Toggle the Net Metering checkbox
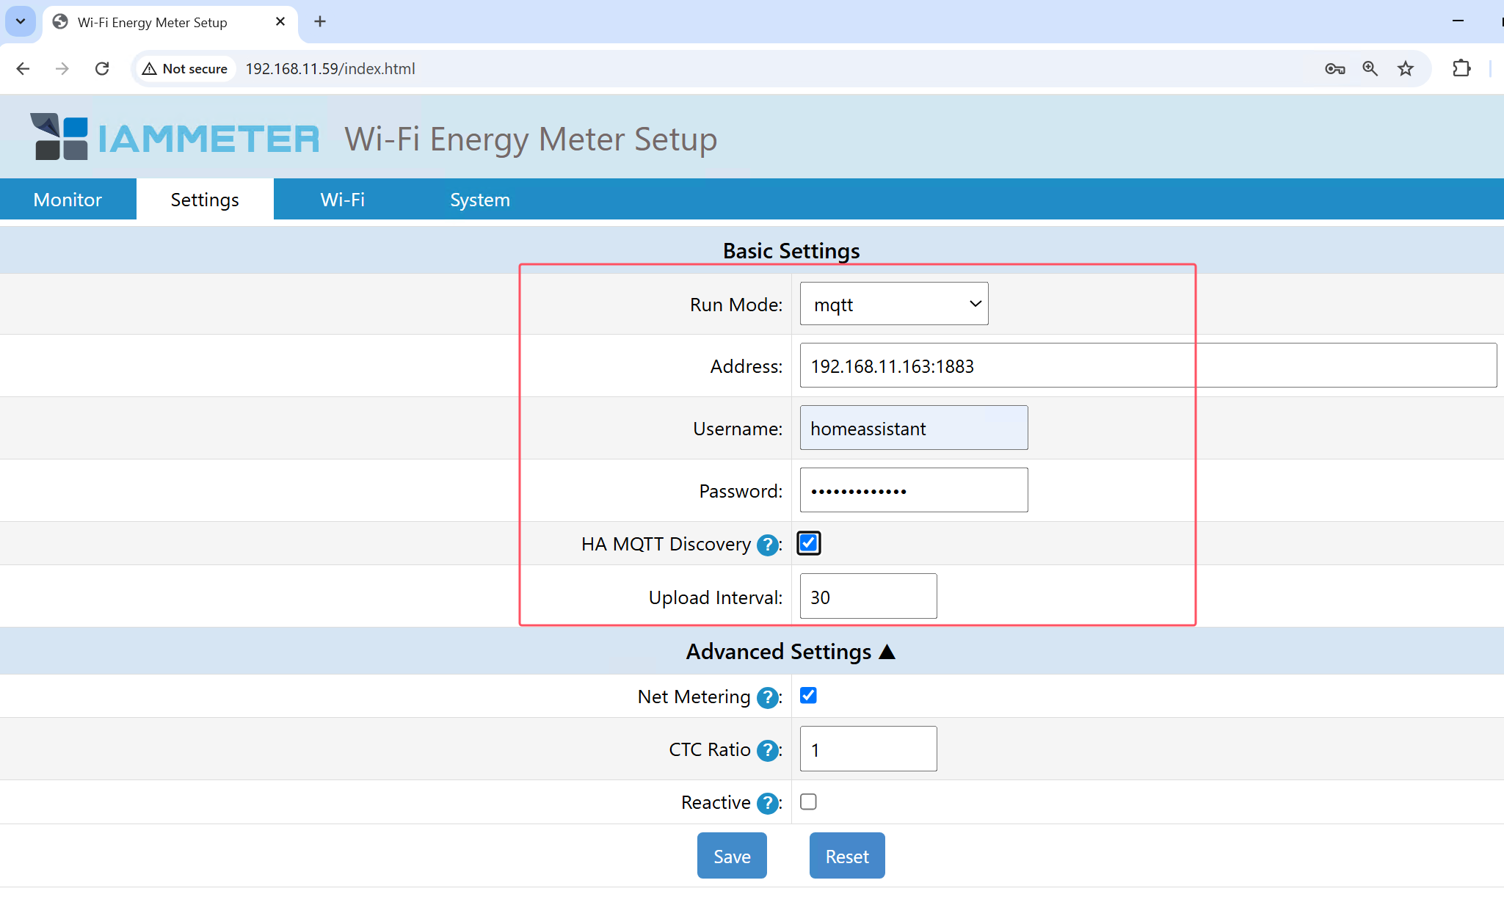Image resolution: width=1504 pixels, height=916 pixels. pos(808,695)
